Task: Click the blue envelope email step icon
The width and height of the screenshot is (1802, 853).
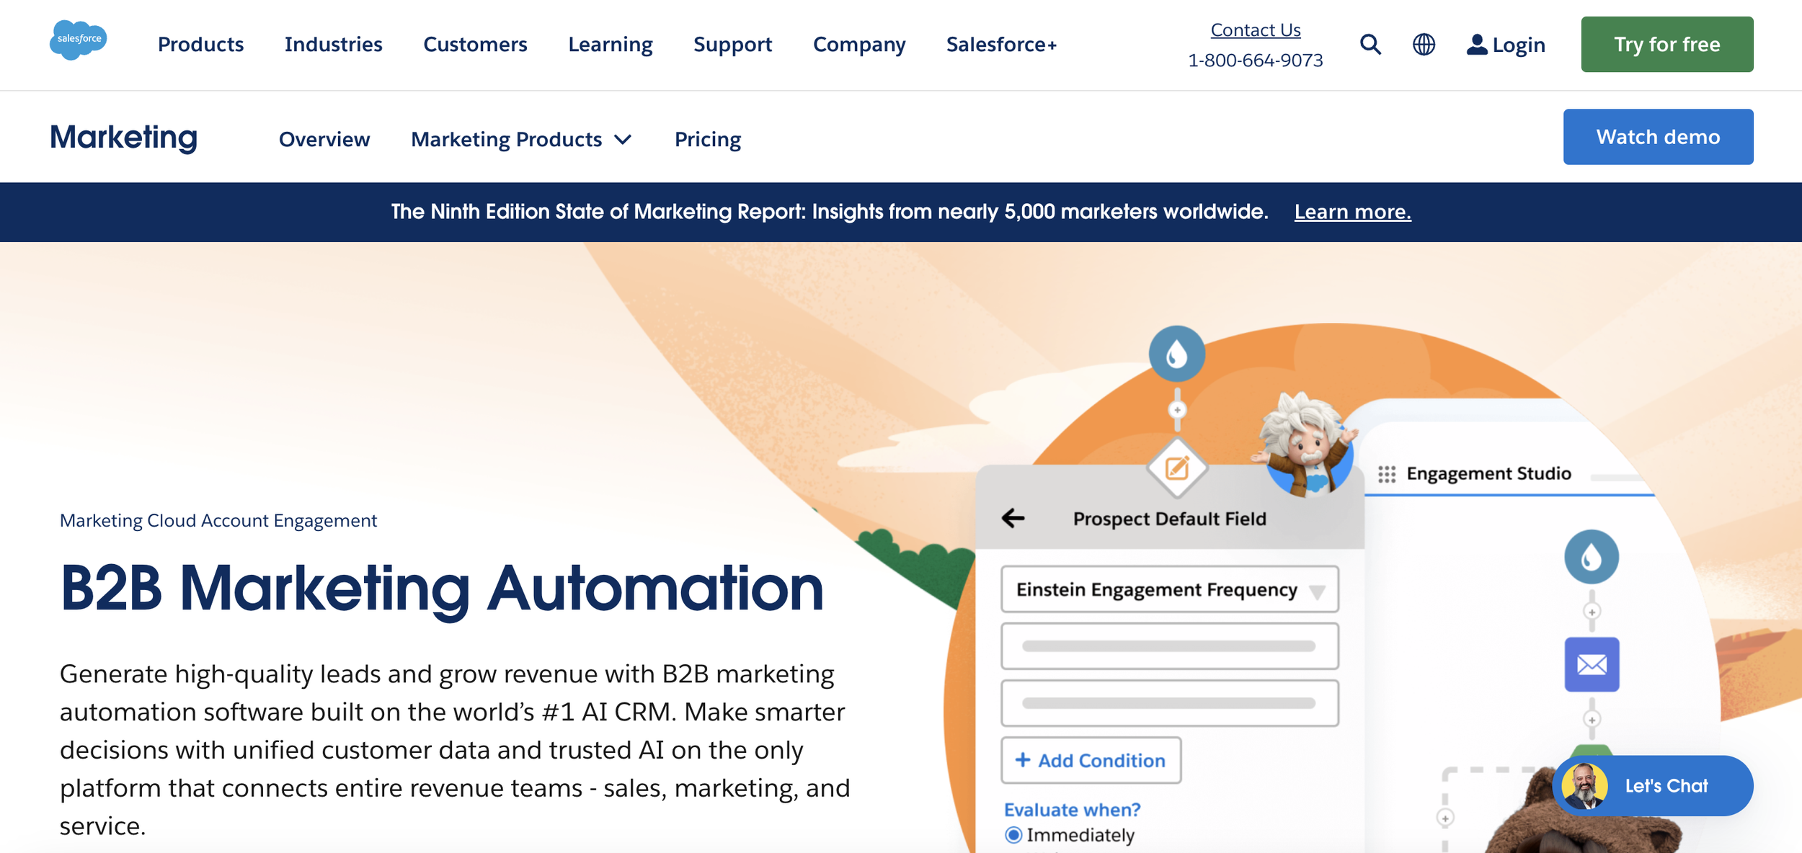Action: pos(1592,664)
